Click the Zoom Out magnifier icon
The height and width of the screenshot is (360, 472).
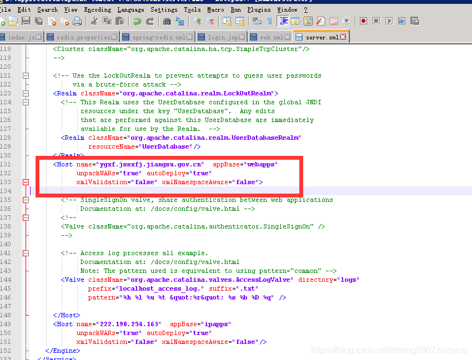(210, 21)
